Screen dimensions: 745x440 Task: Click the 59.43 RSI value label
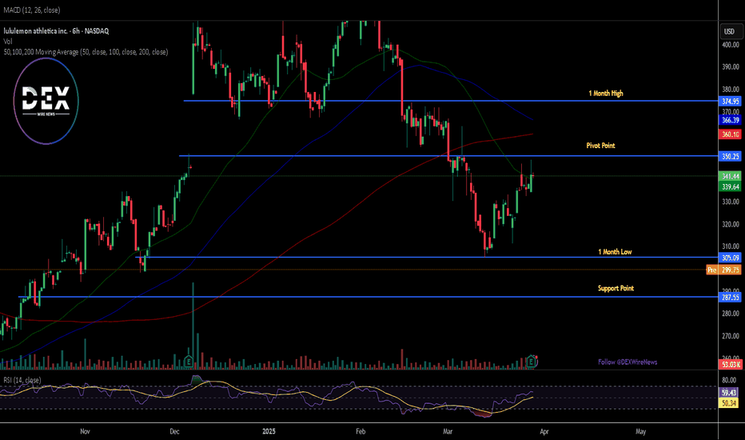coord(729,393)
